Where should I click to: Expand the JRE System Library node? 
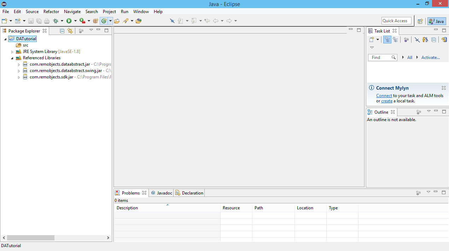(12, 51)
